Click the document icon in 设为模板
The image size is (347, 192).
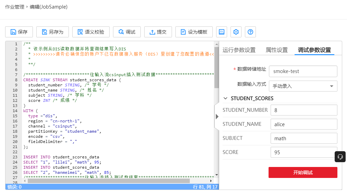[183, 32]
